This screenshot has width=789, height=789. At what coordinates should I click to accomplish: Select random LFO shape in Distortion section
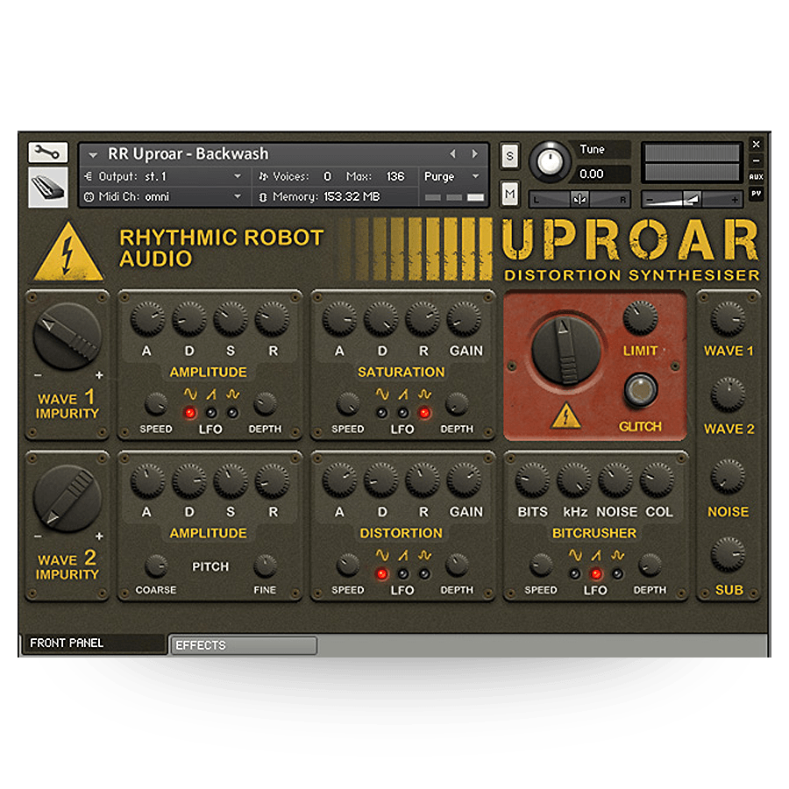(424, 555)
